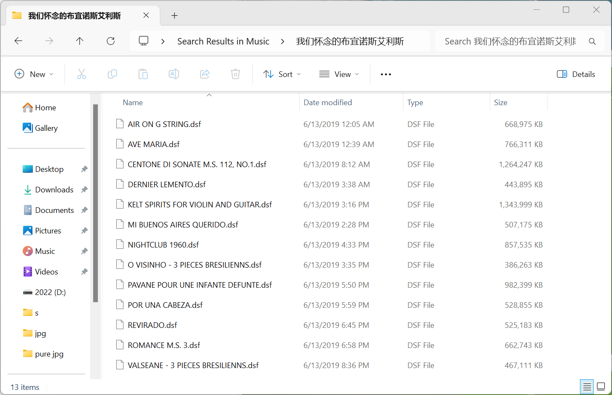Click the PC monitor icon in address bar
This screenshot has height=395, width=612.
[144, 41]
